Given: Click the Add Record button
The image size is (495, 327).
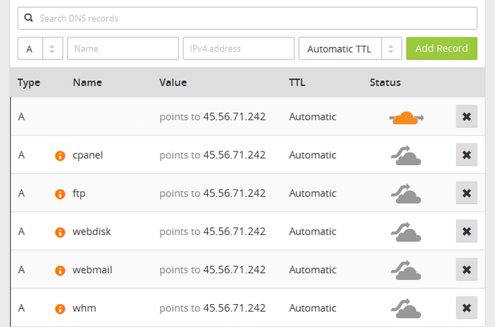Looking at the screenshot, I should coord(442,48).
